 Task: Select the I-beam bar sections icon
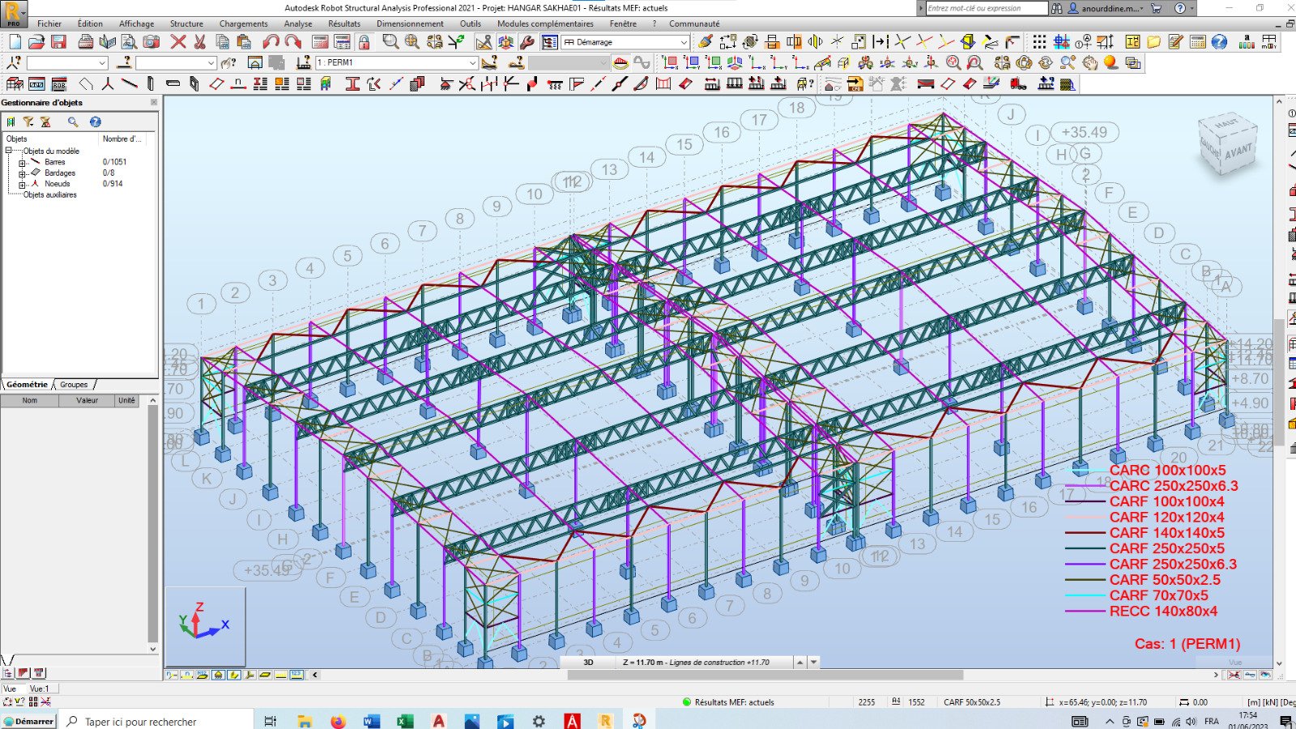pos(352,83)
